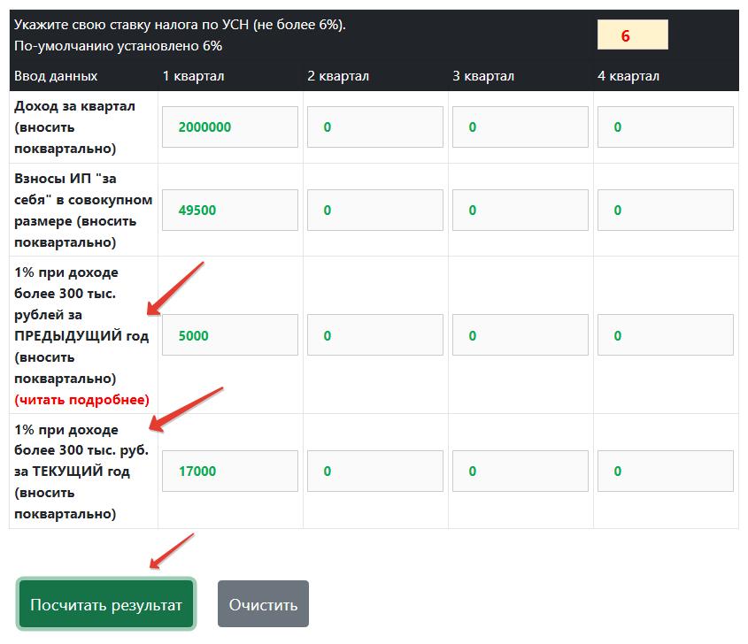The height and width of the screenshot is (644, 748).
Task: Click the Посчитать результат button
Action: tap(106, 604)
